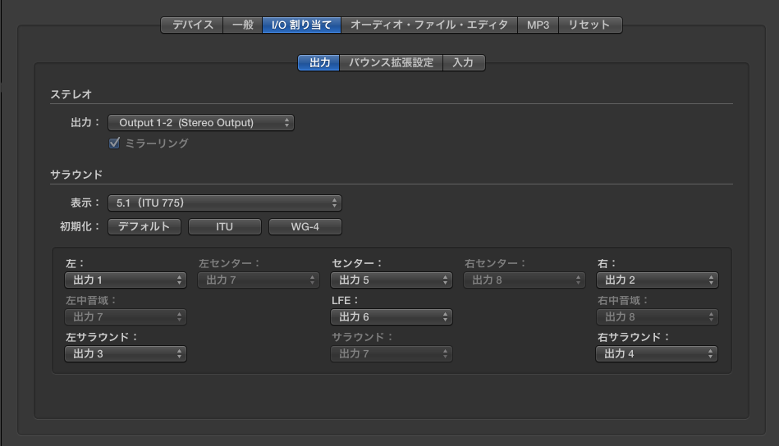Open the 左サラウンド 出力 3 dropdown
This screenshot has height=446, width=779.
pos(126,353)
